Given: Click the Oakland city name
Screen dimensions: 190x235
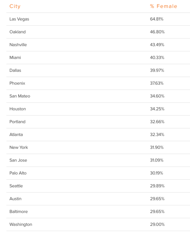Looking at the screenshot, I should 18,32.
